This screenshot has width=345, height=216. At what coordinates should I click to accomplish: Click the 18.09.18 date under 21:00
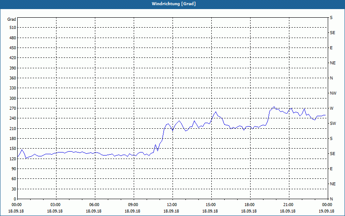[288, 211]
